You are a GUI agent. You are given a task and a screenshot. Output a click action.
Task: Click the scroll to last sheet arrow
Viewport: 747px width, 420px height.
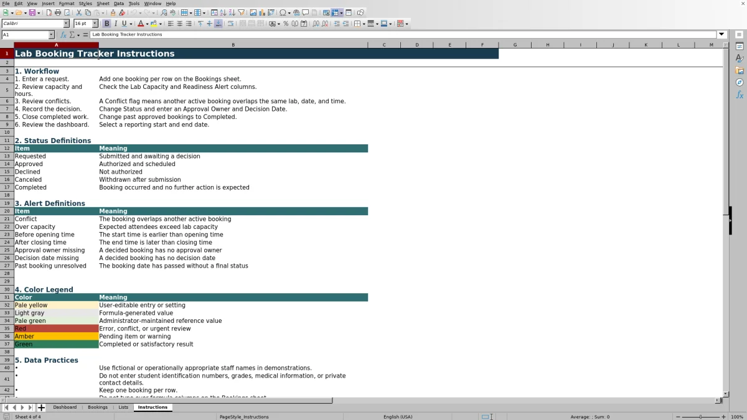[x=31, y=408]
